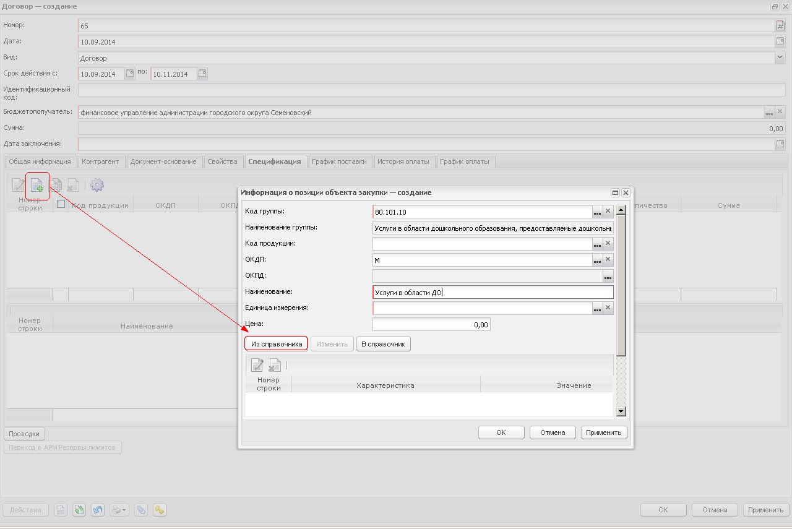Image resolution: width=792 pixels, height=529 pixels.
Task: Click the green refresh document icon at bottom
Action: [79, 510]
